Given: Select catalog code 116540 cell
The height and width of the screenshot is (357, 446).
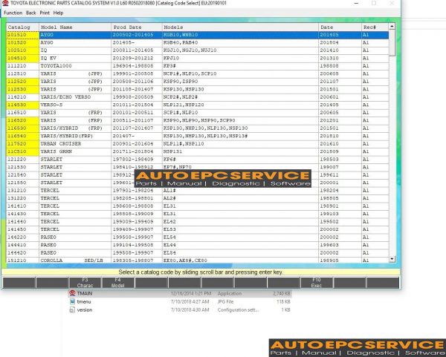Looking at the screenshot, I should (x=22, y=136).
